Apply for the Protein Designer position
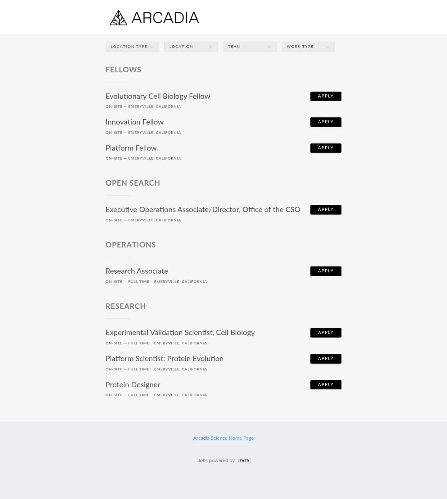Viewport: 447px width, 499px height. tap(326, 385)
